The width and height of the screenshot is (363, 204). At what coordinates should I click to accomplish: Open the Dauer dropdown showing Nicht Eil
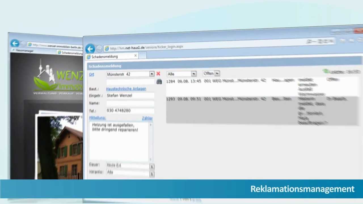tap(152, 166)
